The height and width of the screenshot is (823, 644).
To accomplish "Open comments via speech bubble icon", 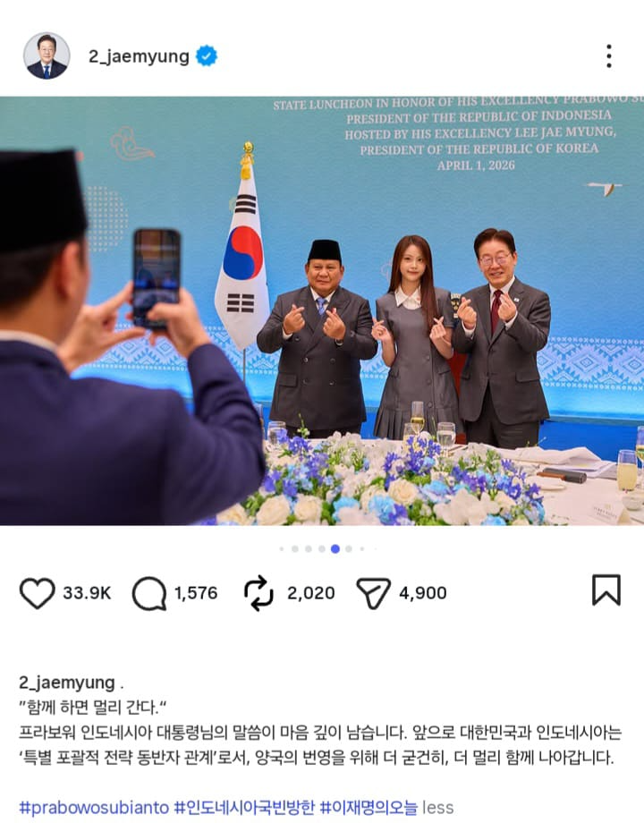I will 149,594.
